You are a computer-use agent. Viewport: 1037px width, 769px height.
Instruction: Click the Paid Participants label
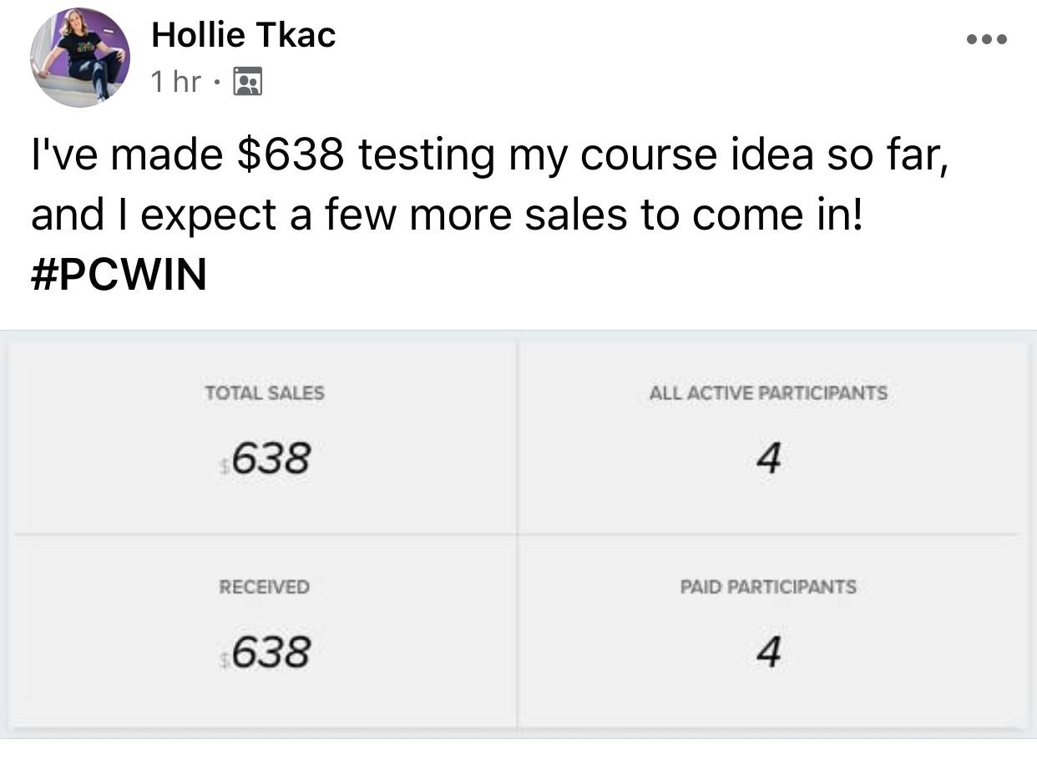click(x=768, y=587)
